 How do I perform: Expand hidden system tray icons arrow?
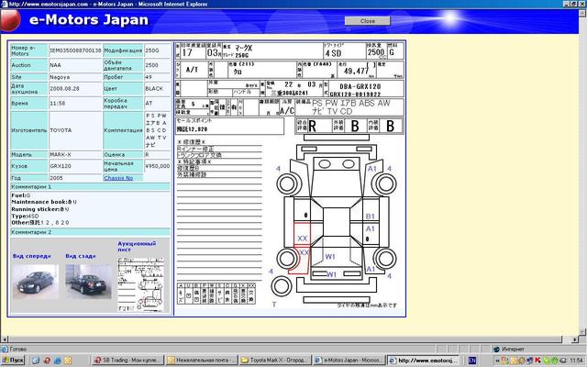497,361
